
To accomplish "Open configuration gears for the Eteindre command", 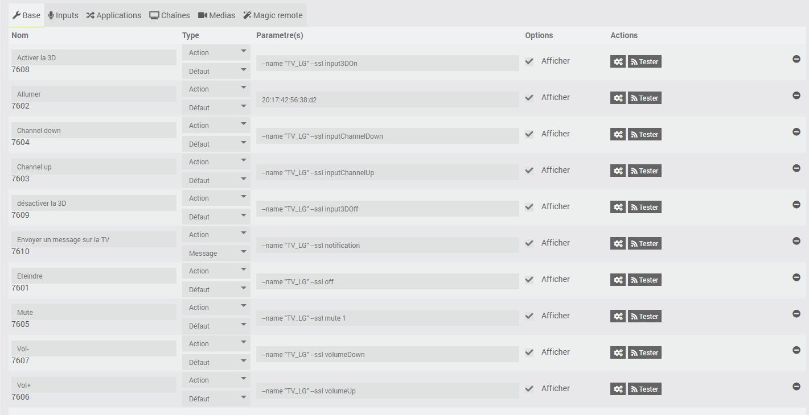I will pyautogui.click(x=618, y=280).
